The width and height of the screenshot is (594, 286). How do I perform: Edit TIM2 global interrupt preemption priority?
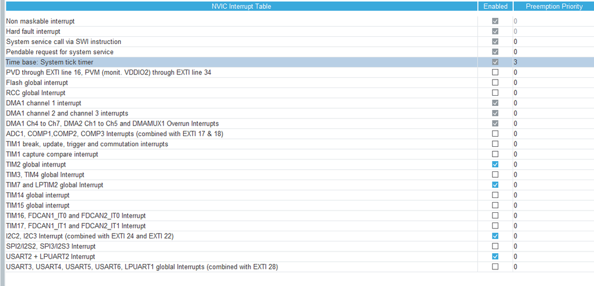point(554,164)
